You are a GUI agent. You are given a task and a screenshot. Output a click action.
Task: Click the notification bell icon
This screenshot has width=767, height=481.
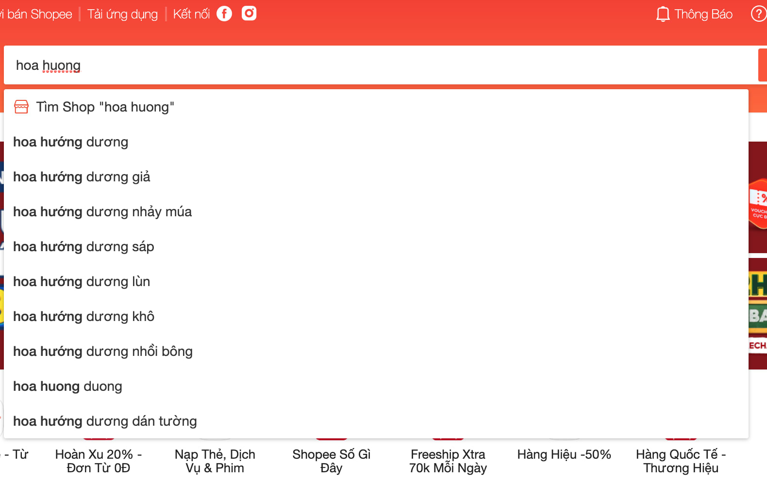click(663, 14)
